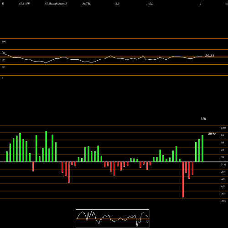Click the longest red histogram bar
The height and width of the screenshot is (228, 228).
(183, 180)
